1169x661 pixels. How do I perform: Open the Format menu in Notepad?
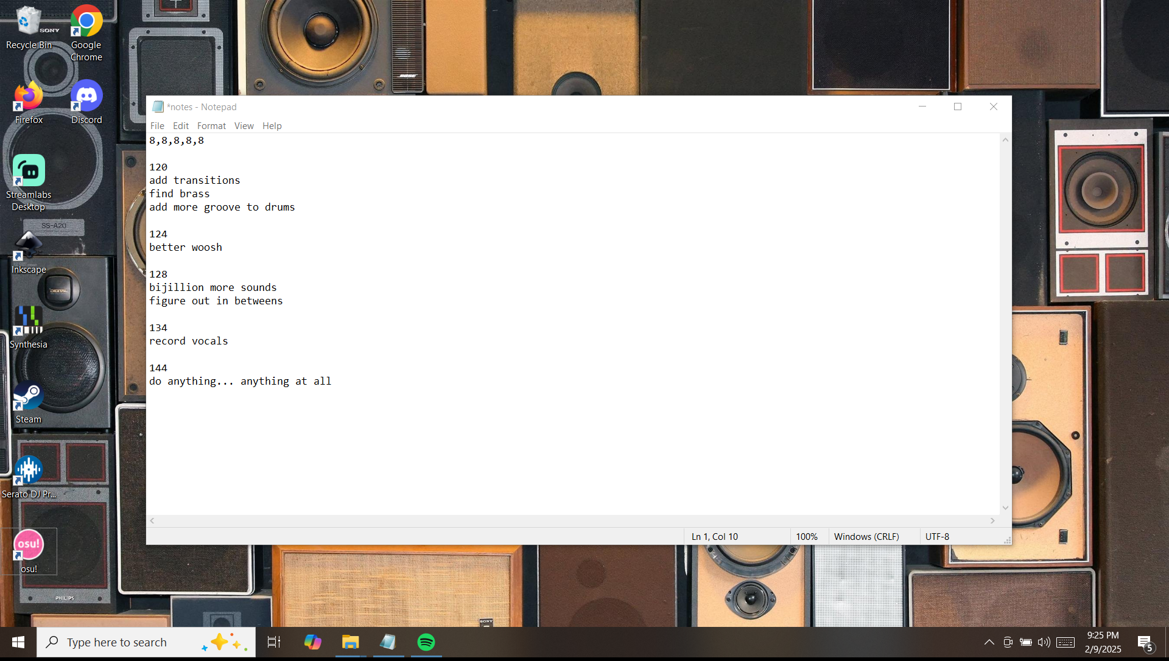tap(211, 126)
